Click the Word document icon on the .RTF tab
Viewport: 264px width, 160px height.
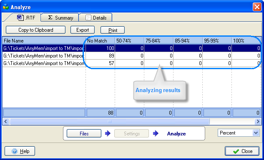click(x=20, y=17)
